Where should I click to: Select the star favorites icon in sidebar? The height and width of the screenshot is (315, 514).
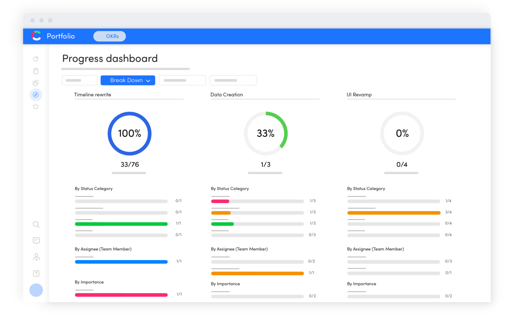tap(36, 106)
